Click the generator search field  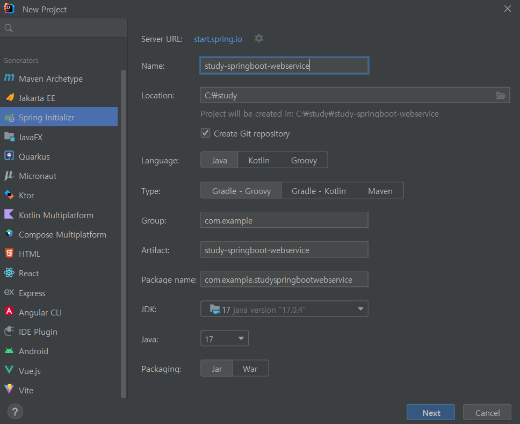coord(64,28)
